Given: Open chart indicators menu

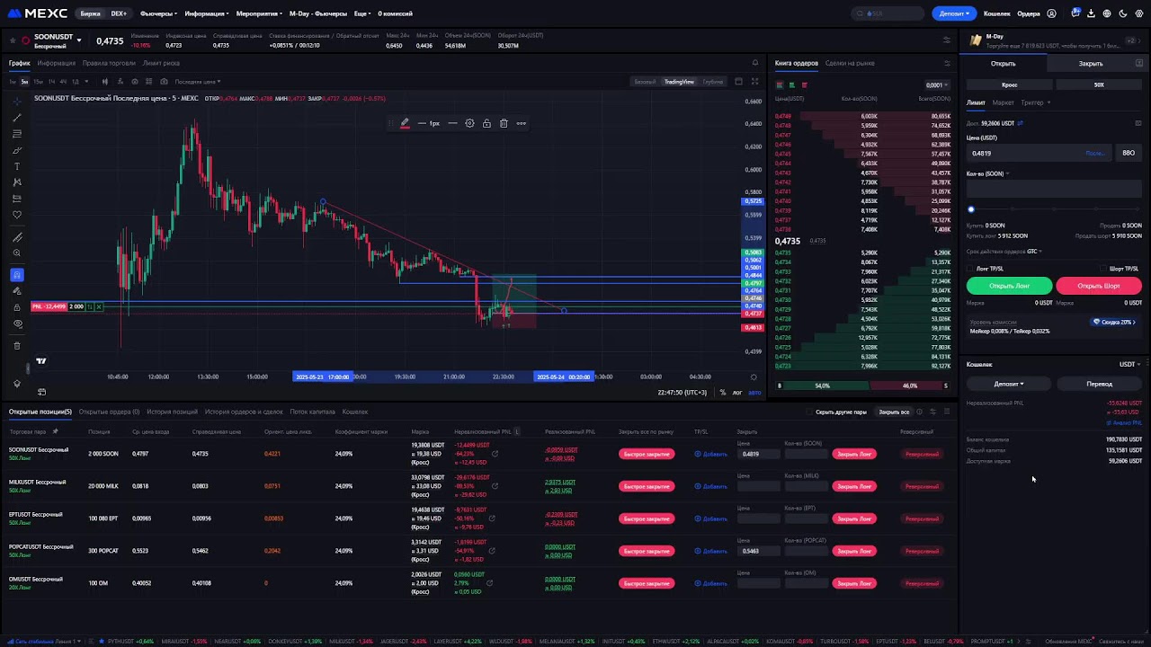Looking at the screenshot, I should (x=120, y=82).
